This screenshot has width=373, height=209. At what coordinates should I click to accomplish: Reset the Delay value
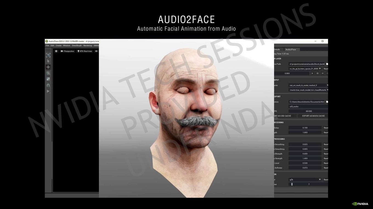coord(326,128)
